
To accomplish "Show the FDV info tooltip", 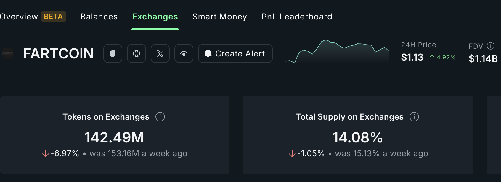I will [491, 45].
